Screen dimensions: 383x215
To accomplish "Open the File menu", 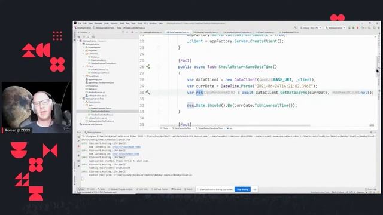I will 80,23.
